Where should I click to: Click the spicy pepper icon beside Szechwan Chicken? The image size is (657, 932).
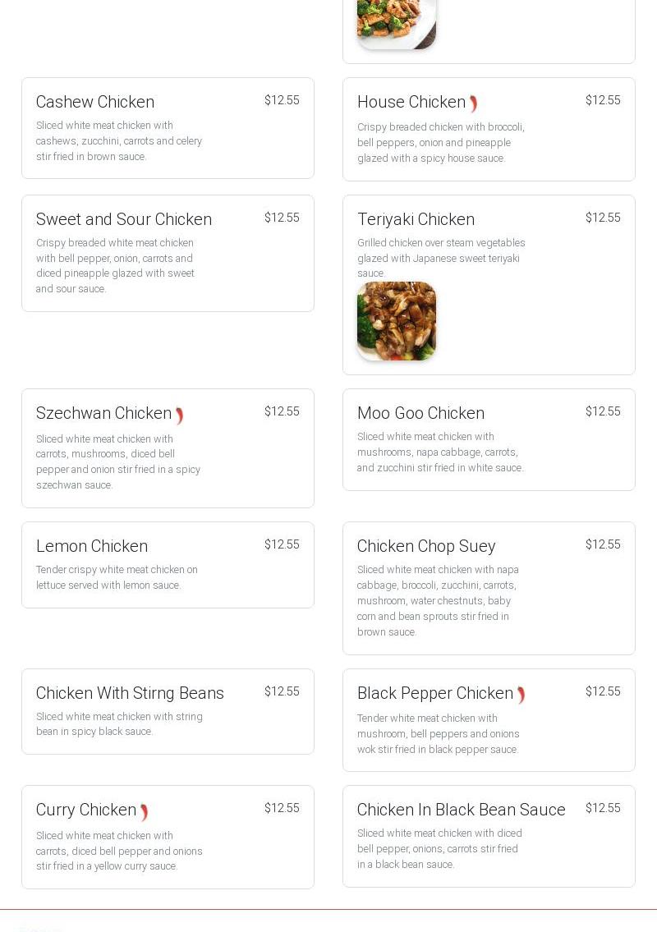(179, 415)
